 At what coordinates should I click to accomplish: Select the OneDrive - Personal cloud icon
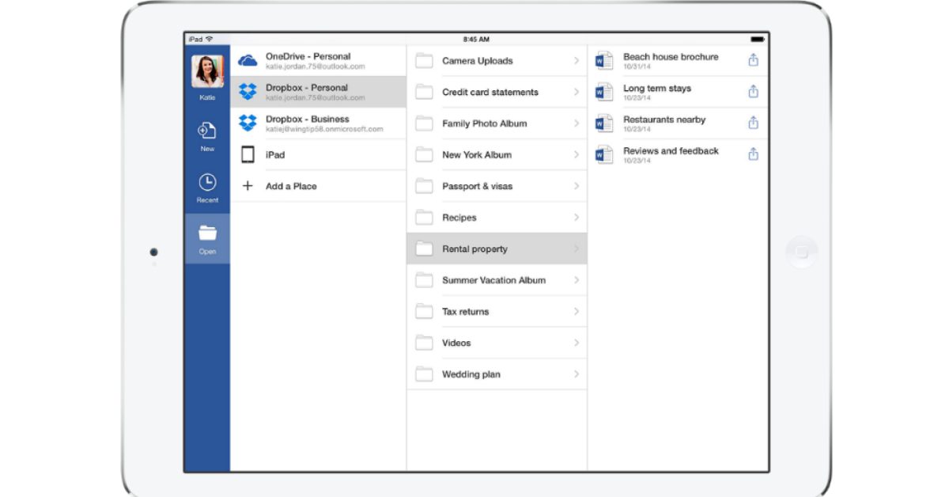(x=248, y=61)
